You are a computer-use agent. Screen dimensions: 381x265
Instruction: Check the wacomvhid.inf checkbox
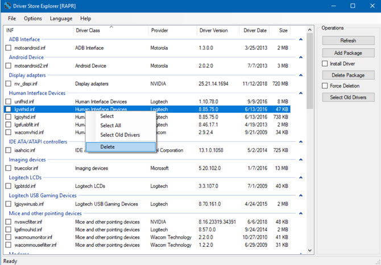pos(9,132)
